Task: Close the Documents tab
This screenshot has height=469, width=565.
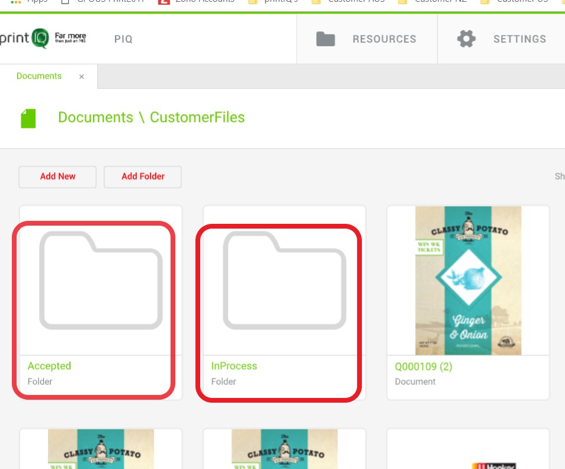Action: pyautogui.click(x=82, y=76)
